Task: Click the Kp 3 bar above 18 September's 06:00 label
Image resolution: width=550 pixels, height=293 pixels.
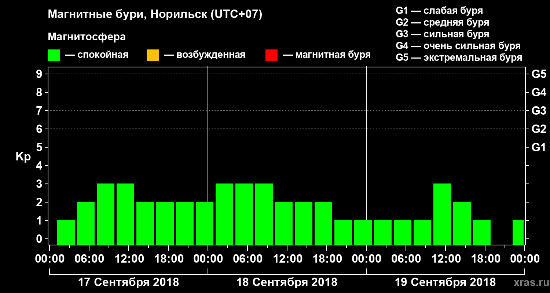Action: tap(244, 214)
